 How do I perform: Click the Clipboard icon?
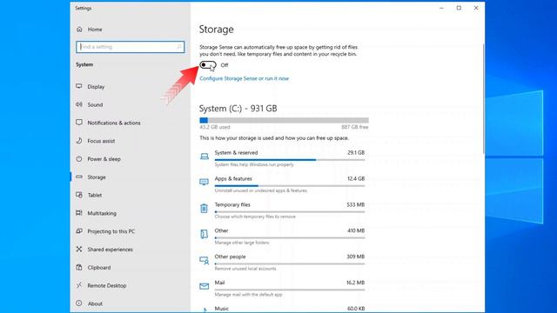(79, 268)
